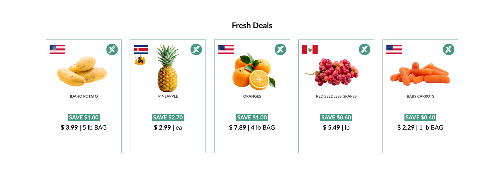
Task: Click the RED SEEDLESS GRAPES title
Action: point(336,96)
